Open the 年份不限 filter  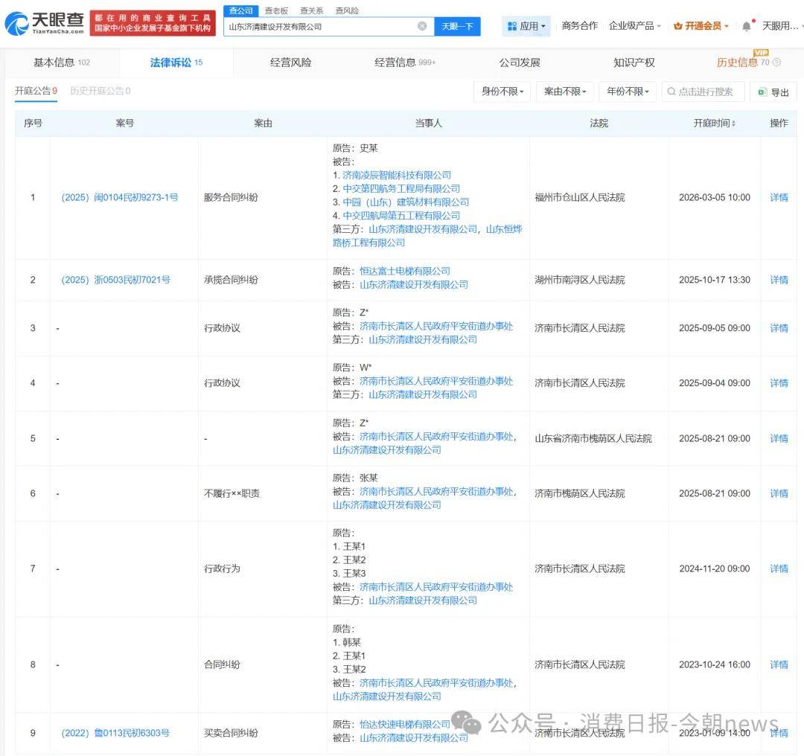click(x=628, y=92)
